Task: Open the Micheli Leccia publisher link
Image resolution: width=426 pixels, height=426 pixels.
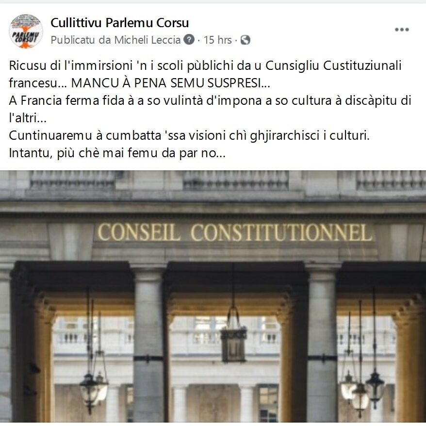Action: point(147,40)
